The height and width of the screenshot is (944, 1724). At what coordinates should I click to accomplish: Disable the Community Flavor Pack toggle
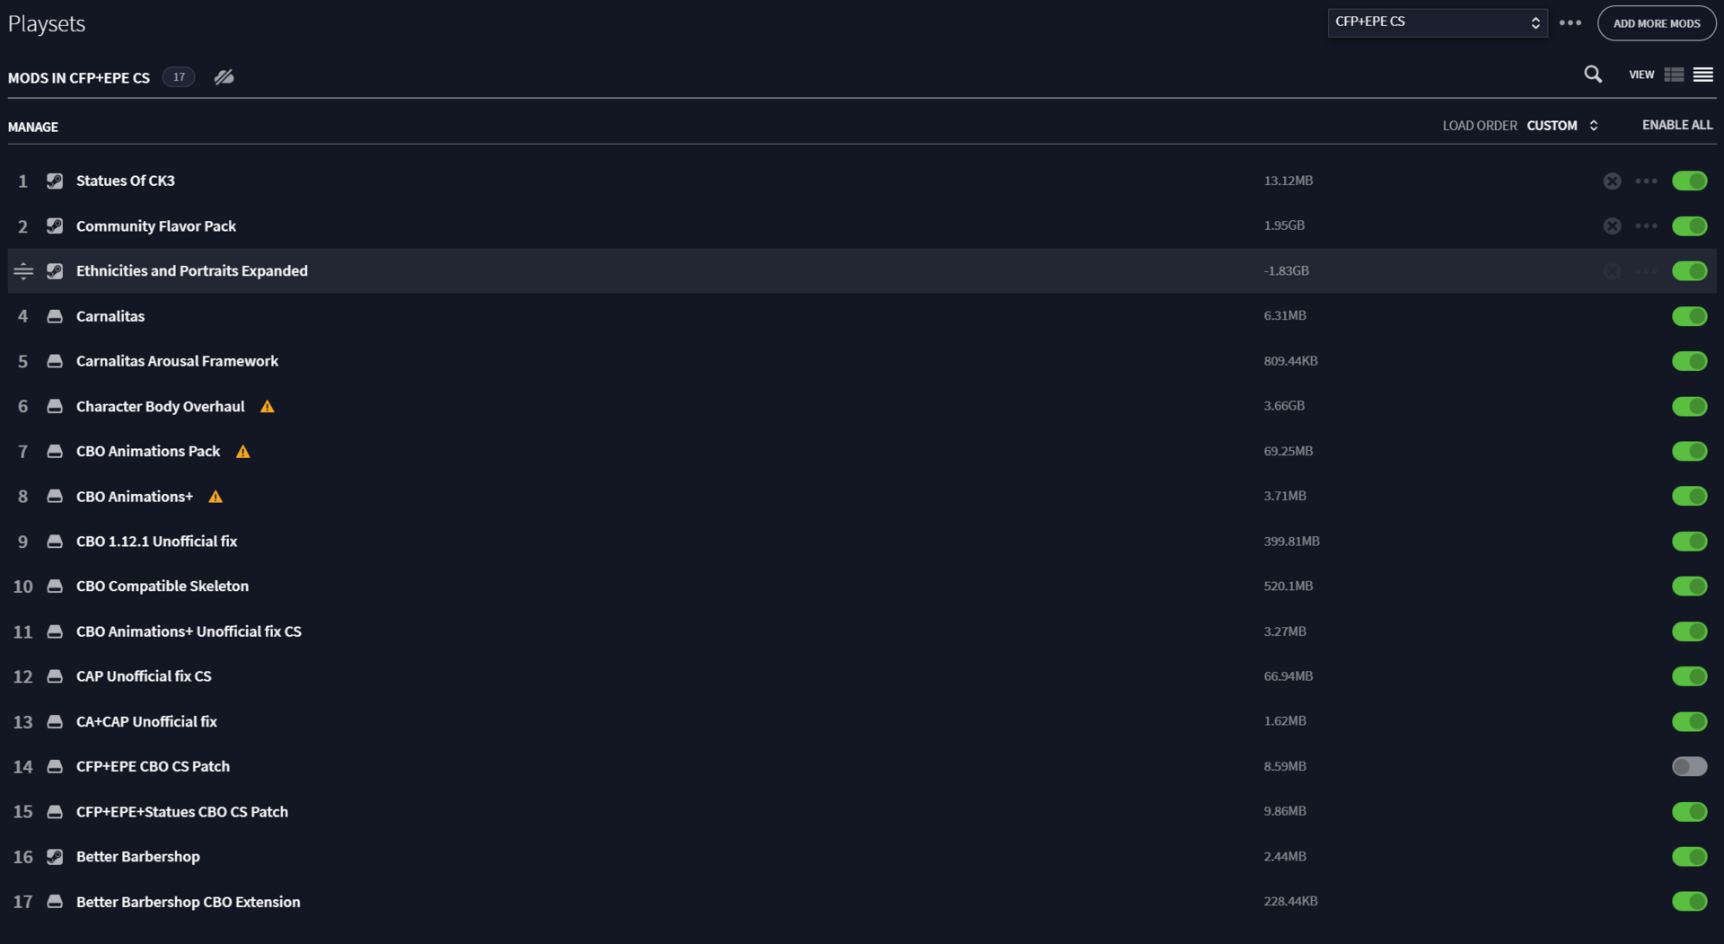point(1689,226)
